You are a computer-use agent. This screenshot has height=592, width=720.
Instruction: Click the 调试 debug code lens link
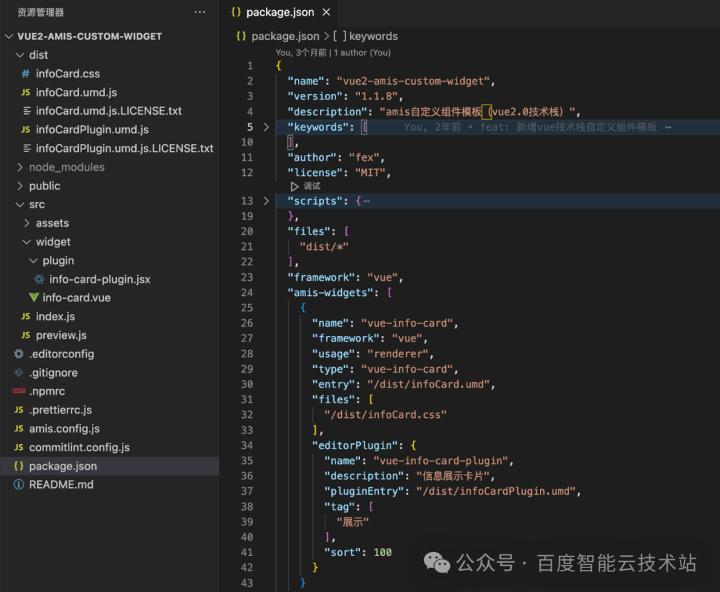pyautogui.click(x=312, y=187)
